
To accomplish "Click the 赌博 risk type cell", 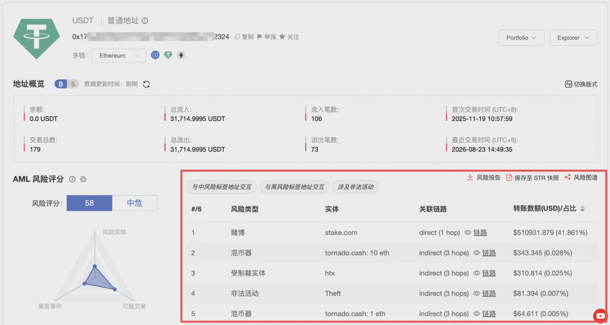I will tap(238, 232).
